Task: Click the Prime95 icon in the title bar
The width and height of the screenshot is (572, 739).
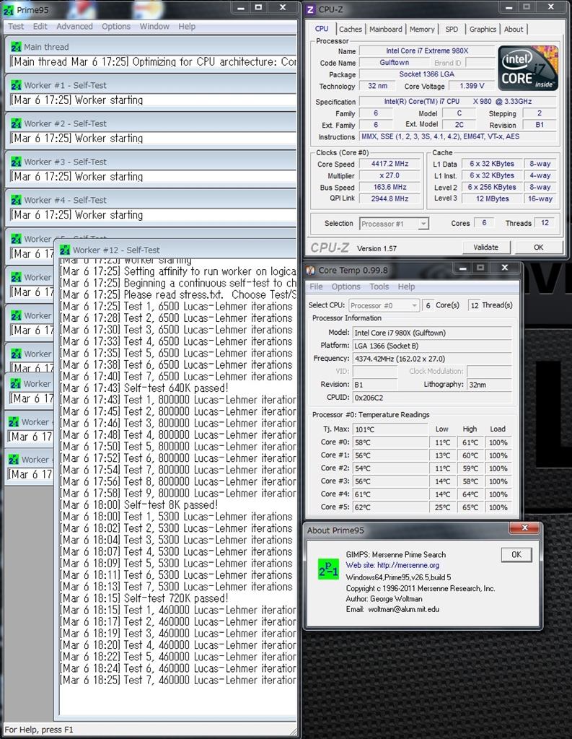Action: pos(9,9)
